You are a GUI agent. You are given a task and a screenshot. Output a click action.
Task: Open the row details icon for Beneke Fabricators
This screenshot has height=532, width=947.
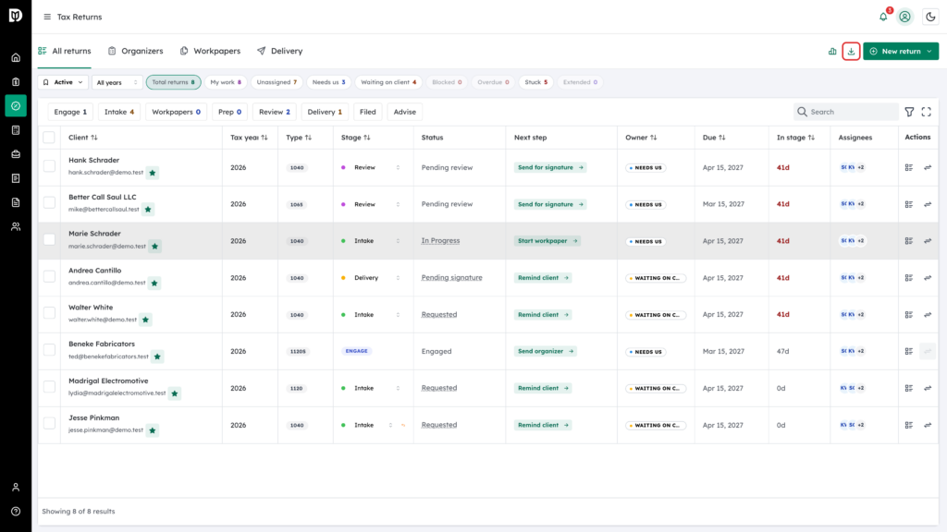point(909,351)
